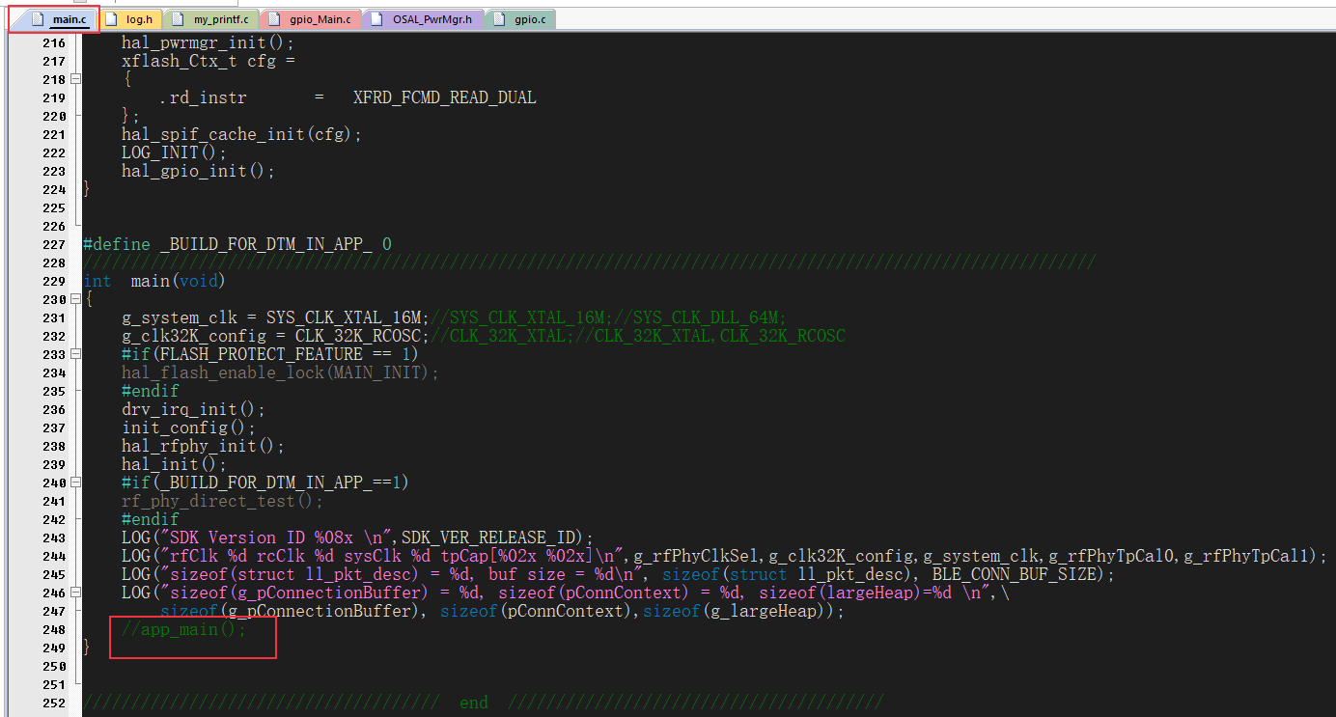Place cursor on hal_pwrmgr_init(); line
Viewport: 1336px width, 717px height.
coord(208,42)
